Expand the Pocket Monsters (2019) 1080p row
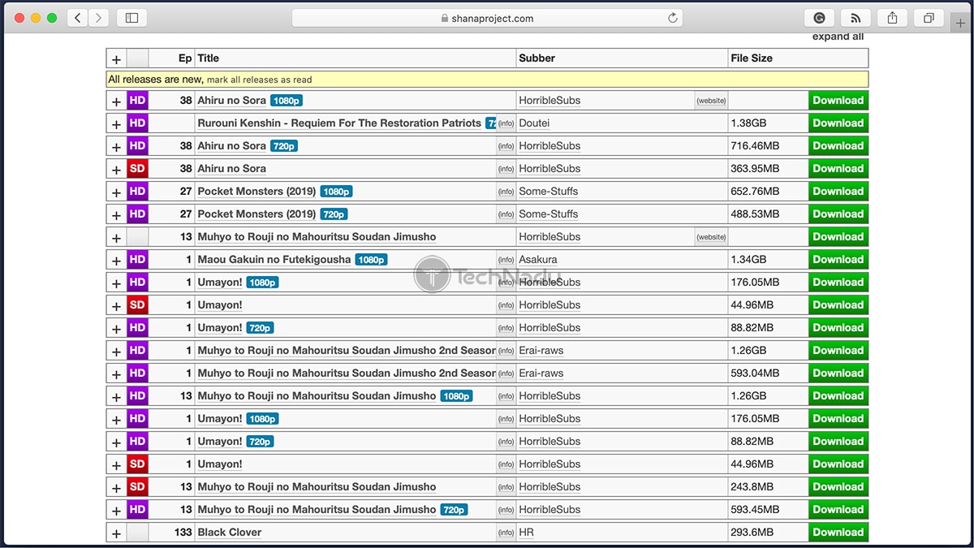974x548 pixels. [116, 192]
